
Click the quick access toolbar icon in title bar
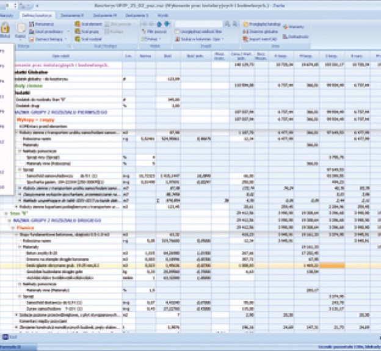click(23, 5)
